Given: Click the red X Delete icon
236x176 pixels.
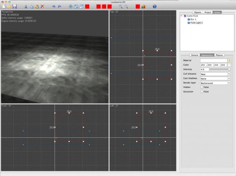Looking at the screenshot, I should click(42, 7).
